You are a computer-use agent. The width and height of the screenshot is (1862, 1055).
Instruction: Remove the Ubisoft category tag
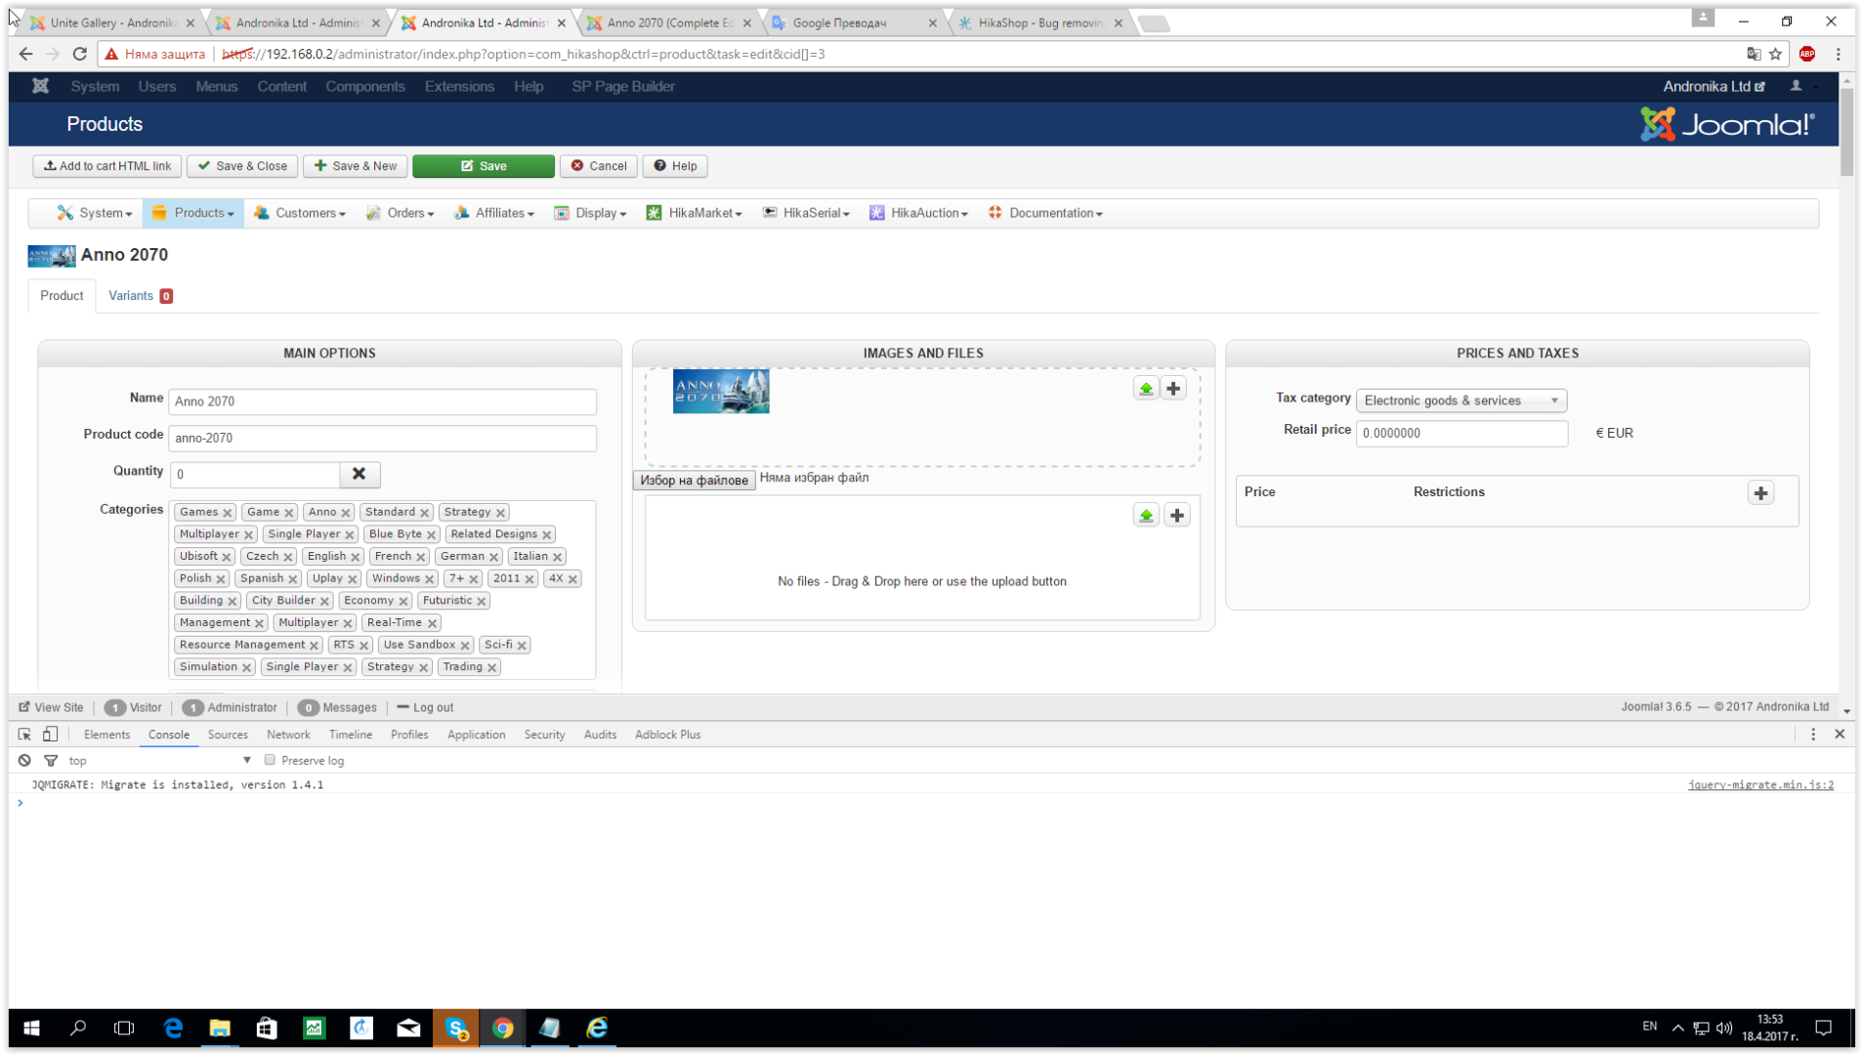[227, 557]
